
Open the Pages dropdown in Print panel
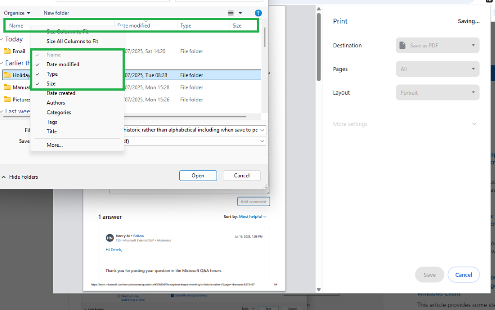[437, 69]
